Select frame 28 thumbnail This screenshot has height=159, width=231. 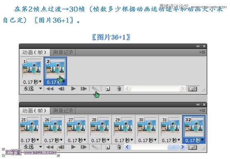click(x=100, y=127)
